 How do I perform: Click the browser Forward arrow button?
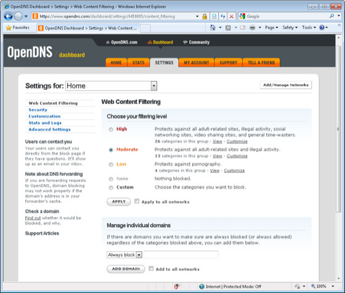coord(18,16)
